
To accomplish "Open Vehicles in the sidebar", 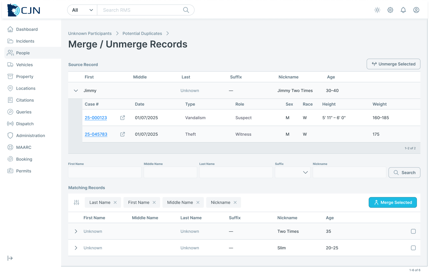I will point(33,65).
